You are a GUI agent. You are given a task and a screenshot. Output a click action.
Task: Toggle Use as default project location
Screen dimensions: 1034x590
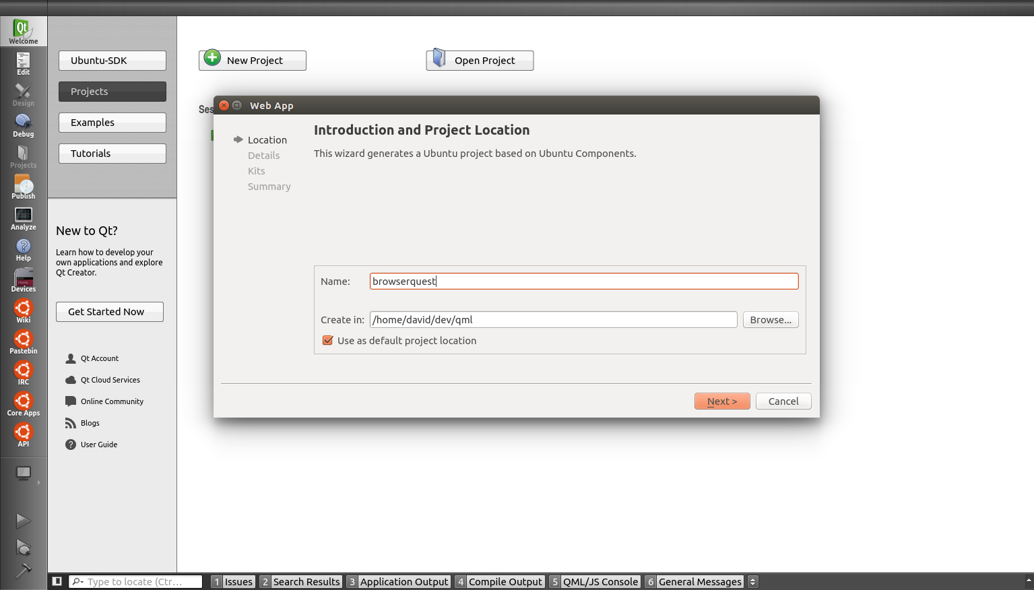pyautogui.click(x=328, y=341)
